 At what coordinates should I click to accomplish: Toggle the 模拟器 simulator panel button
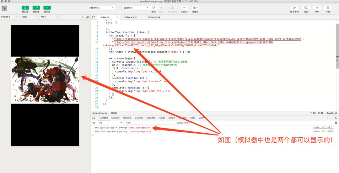(x=25, y=8)
